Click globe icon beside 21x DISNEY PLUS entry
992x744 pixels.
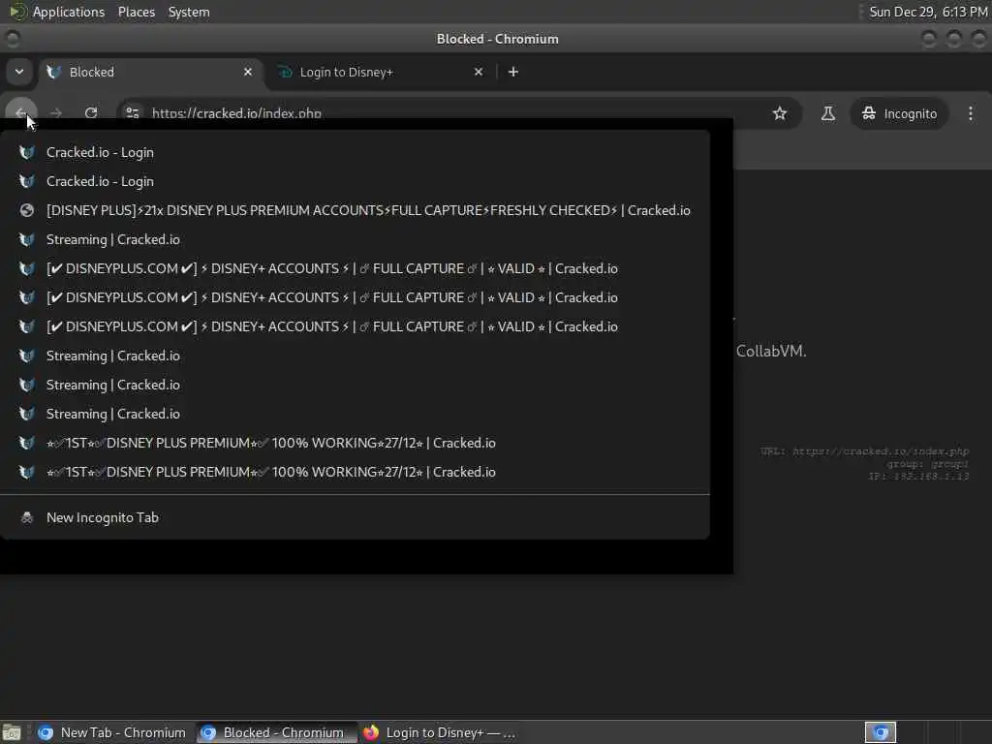point(26,210)
